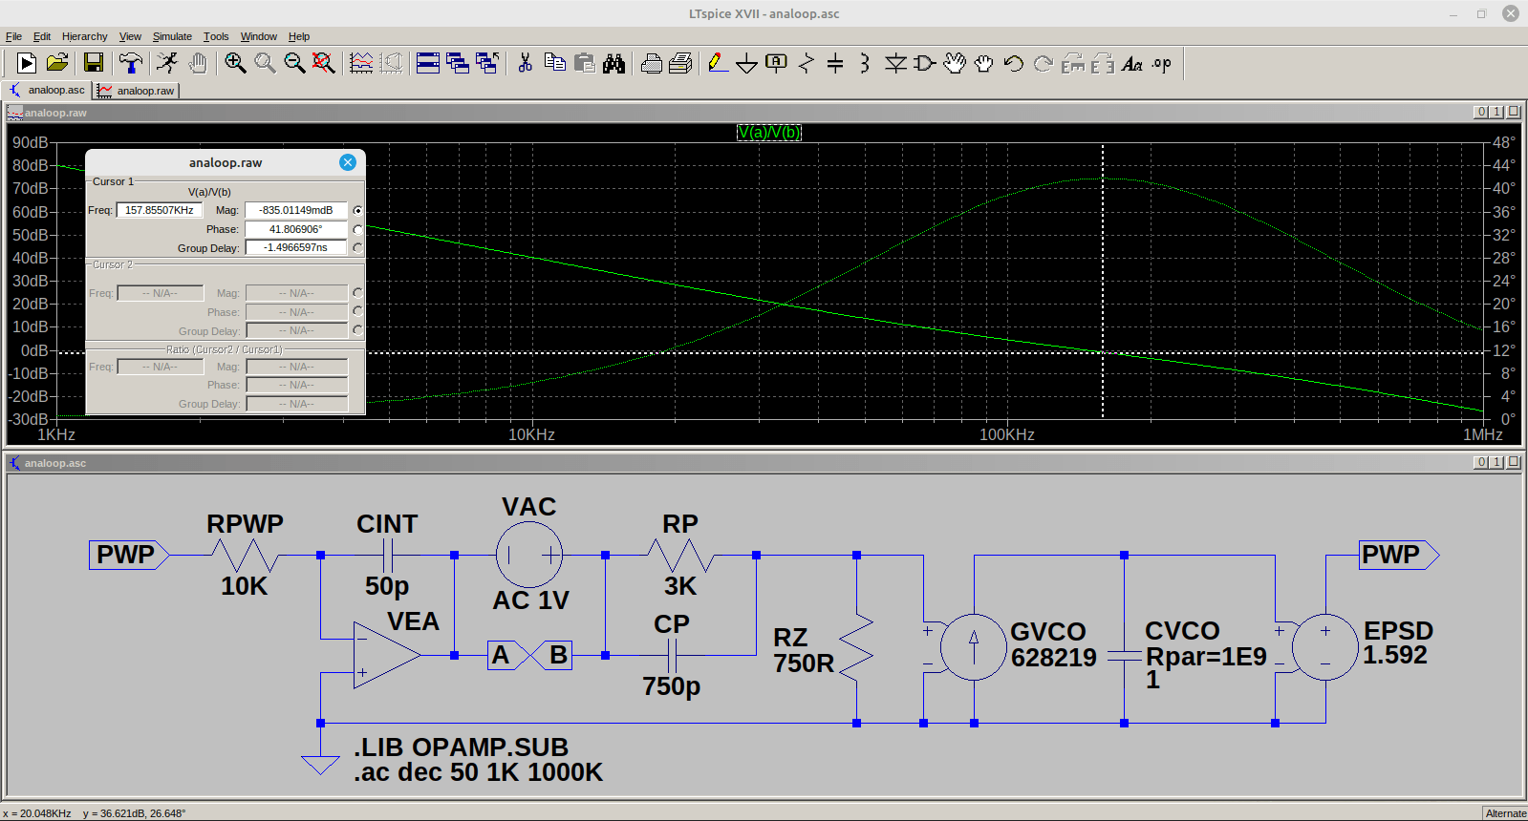This screenshot has height=821, width=1528.
Task: Click the Cut scissors icon
Action: tap(525, 63)
